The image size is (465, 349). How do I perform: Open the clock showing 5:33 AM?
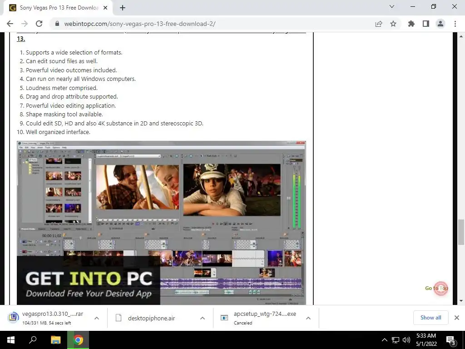coord(426,340)
